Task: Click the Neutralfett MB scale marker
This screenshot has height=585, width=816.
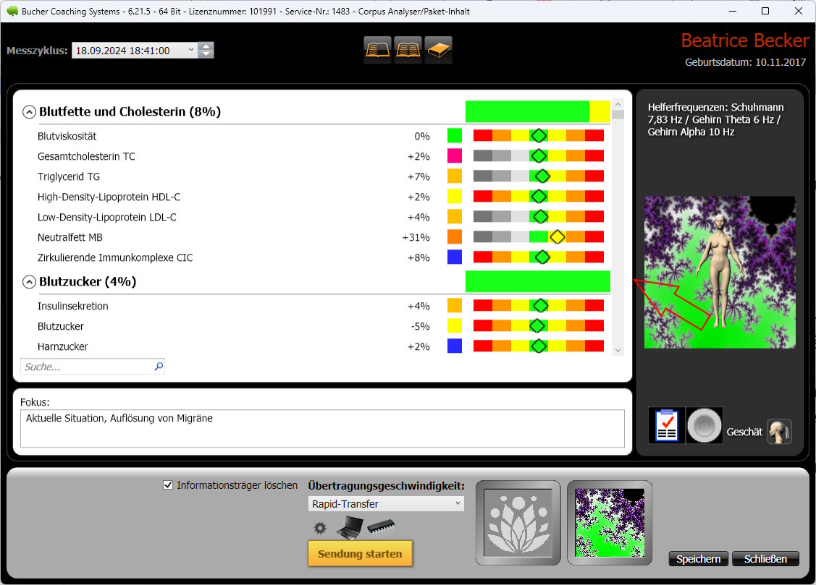Action: [x=558, y=237]
